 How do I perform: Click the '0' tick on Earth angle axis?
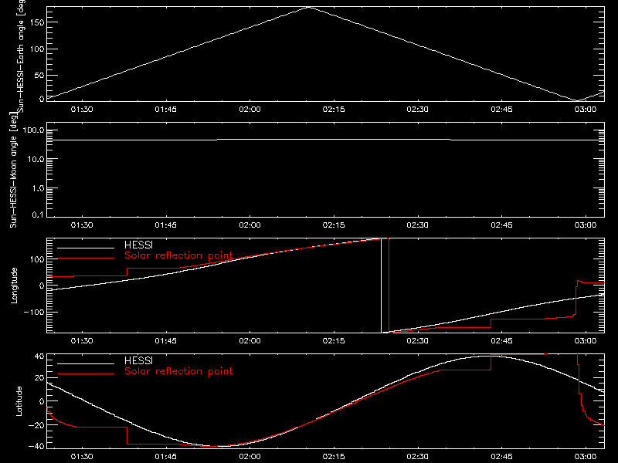42,99
